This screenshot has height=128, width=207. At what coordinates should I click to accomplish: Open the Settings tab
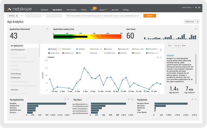(x=126, y=10)
